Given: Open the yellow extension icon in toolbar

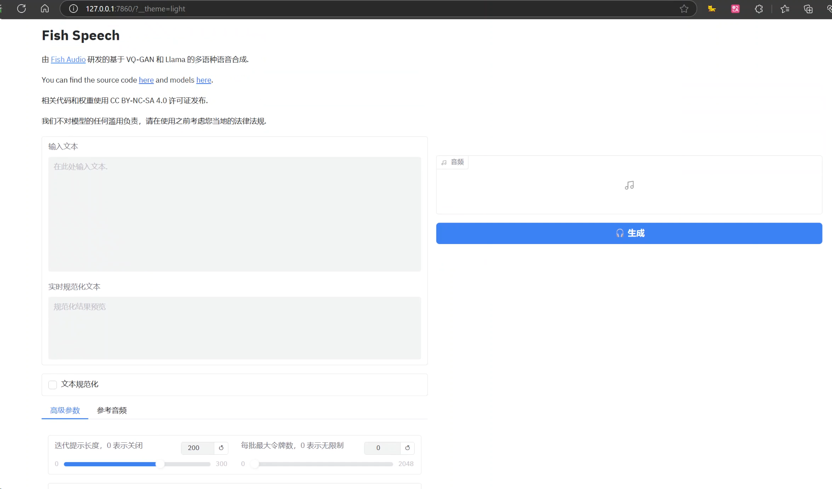Looking at the screenshot, I should pyautogui.click(x=712, y=9).
